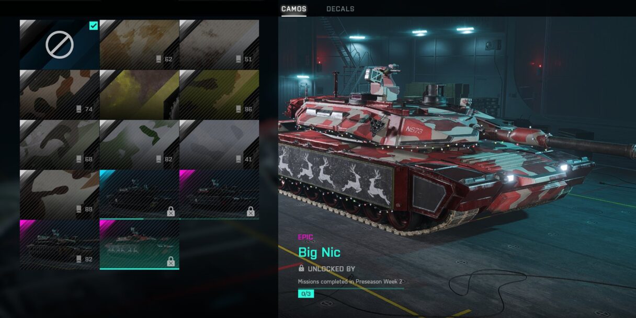Click the lock icon on Big Nic tile
Screen dimensions: 636x318
click(171, 262)
